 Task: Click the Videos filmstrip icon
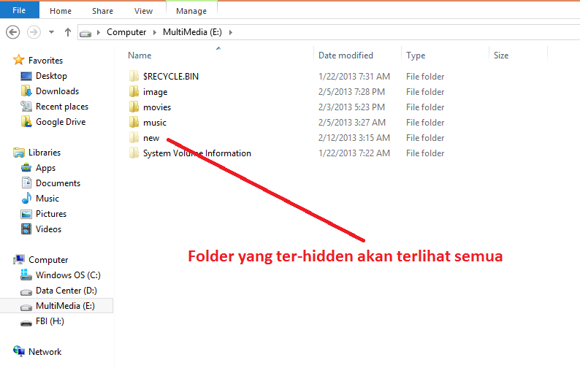(x=26, y=229)
